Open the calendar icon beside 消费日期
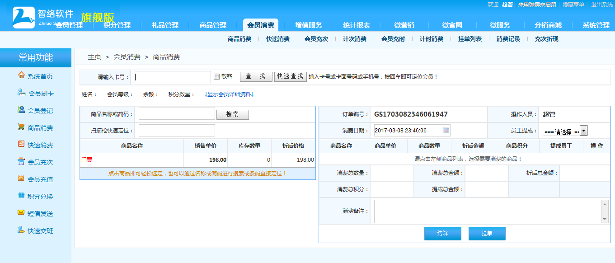The width and height of the screenshot is (615, 263). 446,131
